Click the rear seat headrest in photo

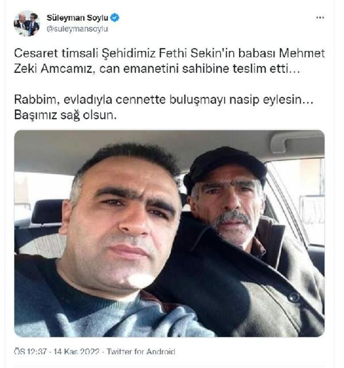tap(46, 211)
